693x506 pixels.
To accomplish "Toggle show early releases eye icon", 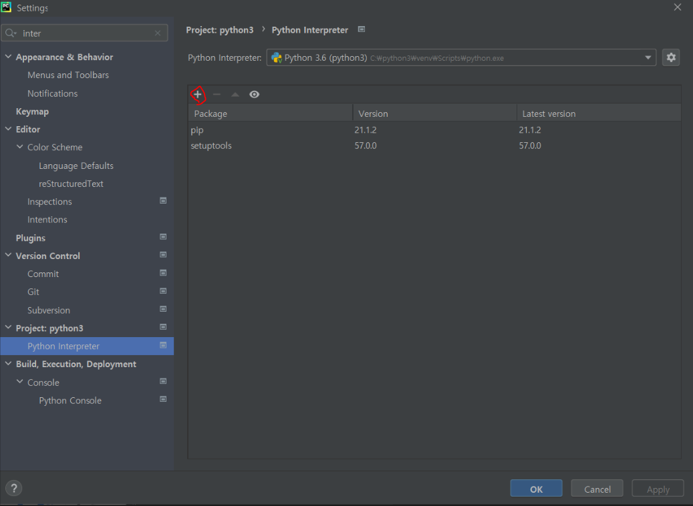I will 254,95.
